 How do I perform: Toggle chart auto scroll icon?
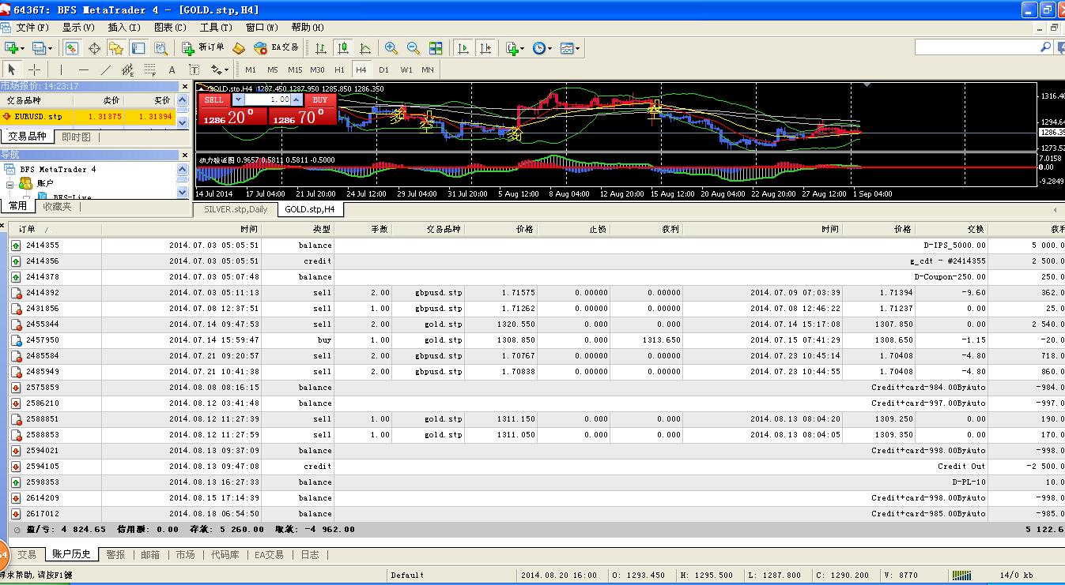[x=463, y=48]
